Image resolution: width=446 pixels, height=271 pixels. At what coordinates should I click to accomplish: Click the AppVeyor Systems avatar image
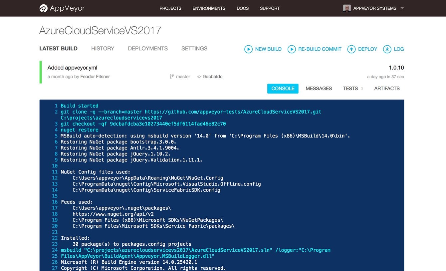click(x=347, y=8)
